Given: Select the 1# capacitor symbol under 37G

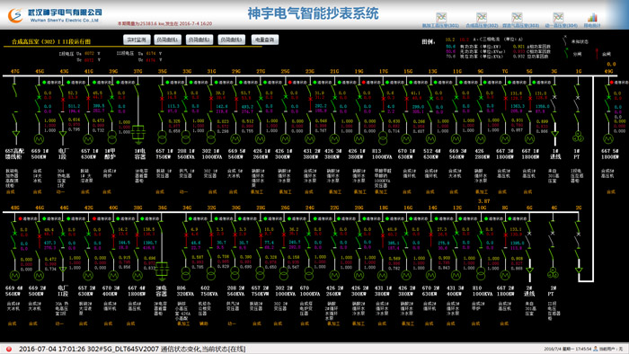Looking at the screenshot, I should [138, 134].
